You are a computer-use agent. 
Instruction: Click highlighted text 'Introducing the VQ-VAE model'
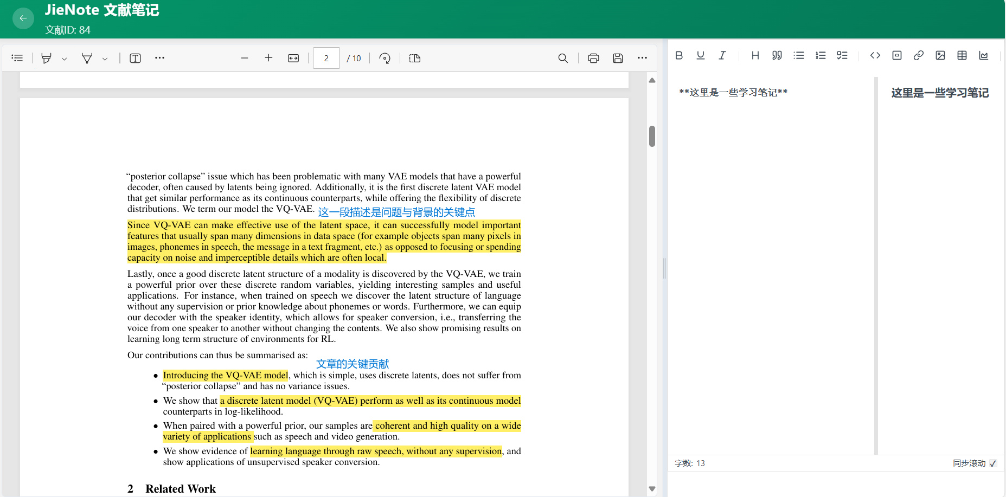tap(226, 375)
